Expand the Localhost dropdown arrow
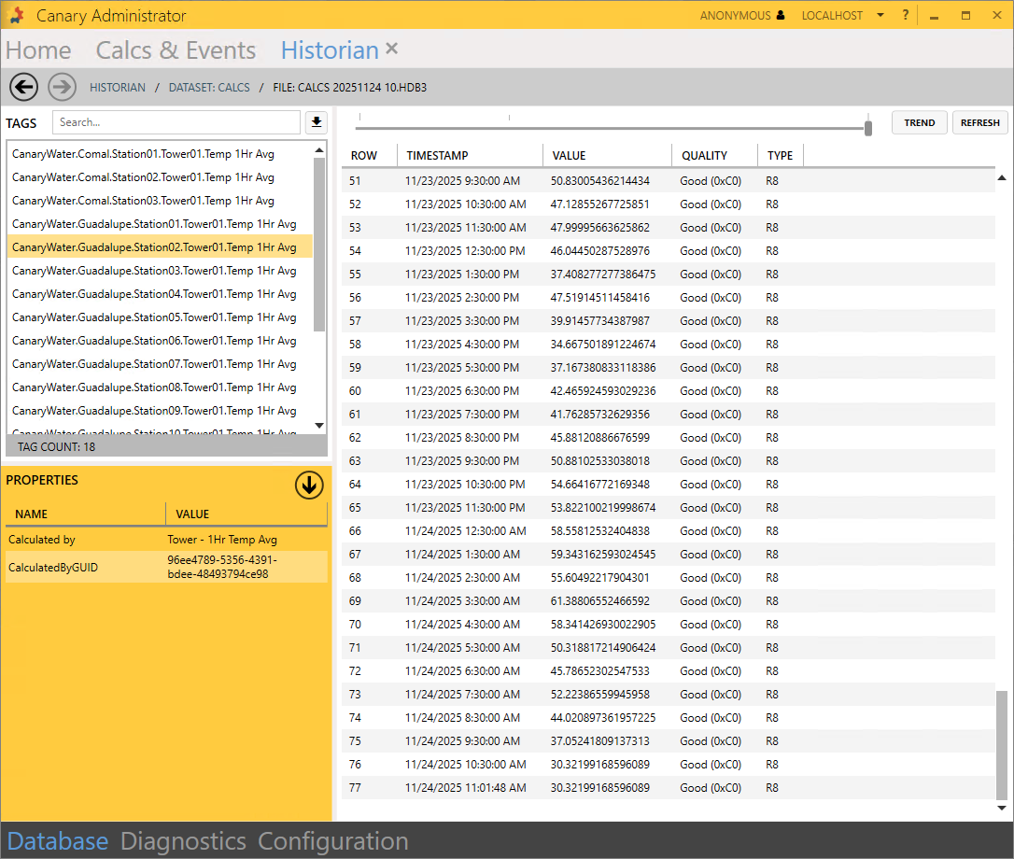The width and height of the screenshot is (1014, 859). (881, 16)
